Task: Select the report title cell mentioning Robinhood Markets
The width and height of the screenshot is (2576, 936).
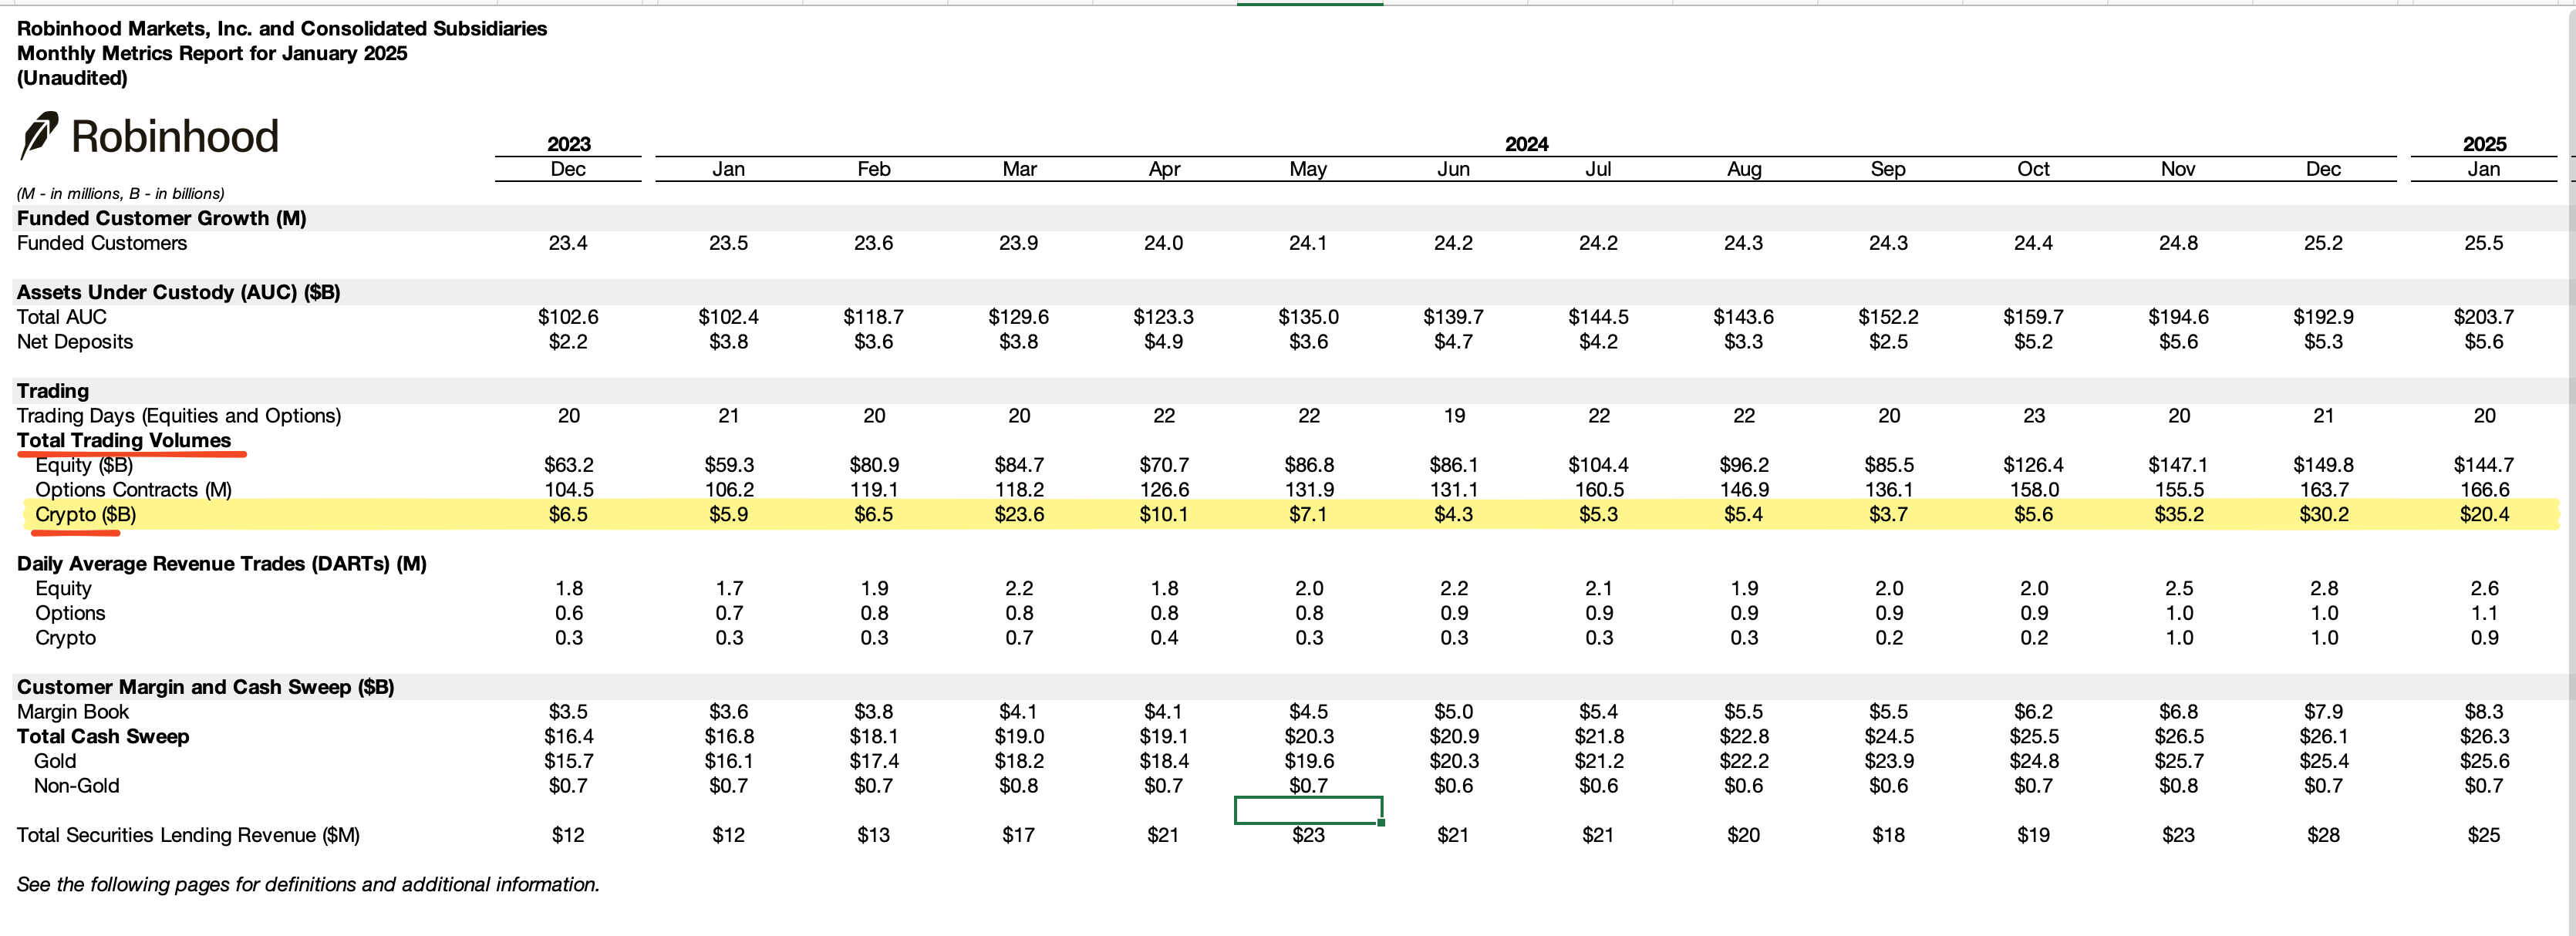Action: (x=282, y=29)
